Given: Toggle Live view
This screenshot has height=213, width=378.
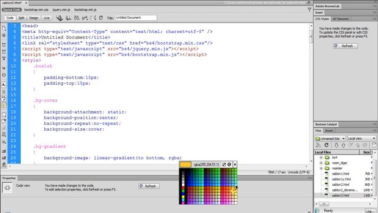Looking at the screenshot, I should click(x=47, y=18).
